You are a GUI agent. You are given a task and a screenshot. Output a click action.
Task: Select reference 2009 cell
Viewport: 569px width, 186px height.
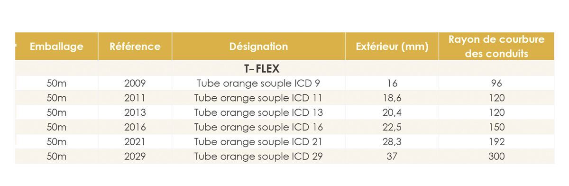point(135,84)
